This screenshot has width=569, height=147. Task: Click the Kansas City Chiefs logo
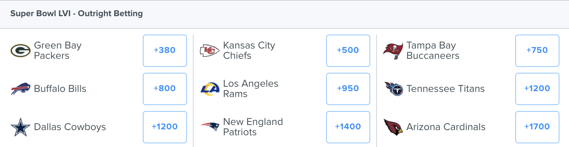point(209,51)
